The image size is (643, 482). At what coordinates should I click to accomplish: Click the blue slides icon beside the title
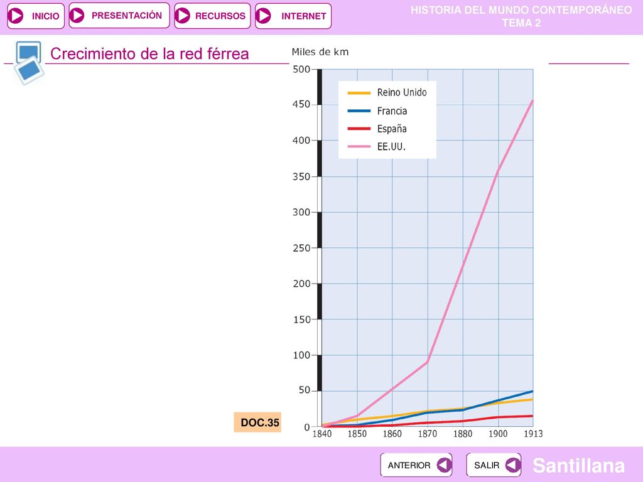(28, 62)
